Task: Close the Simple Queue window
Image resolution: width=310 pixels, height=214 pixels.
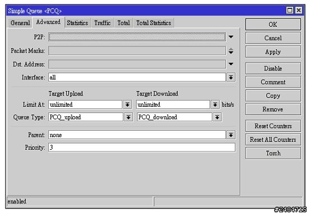Action: click(x=299, y=10)
